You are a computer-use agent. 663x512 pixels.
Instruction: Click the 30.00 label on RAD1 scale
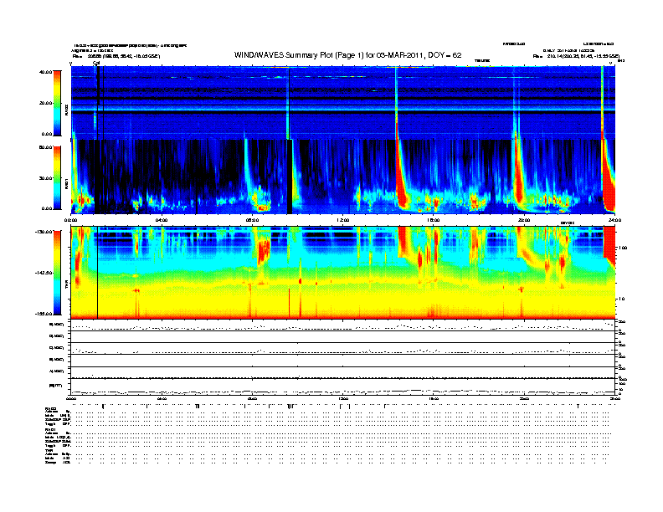[46, 178]
